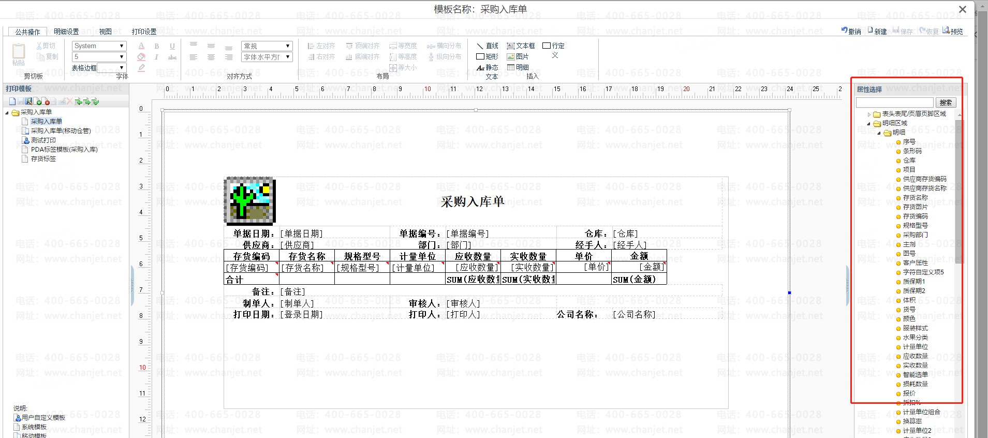
Task: Insert 静态文本 static text element
Action: tap(487, 71)
